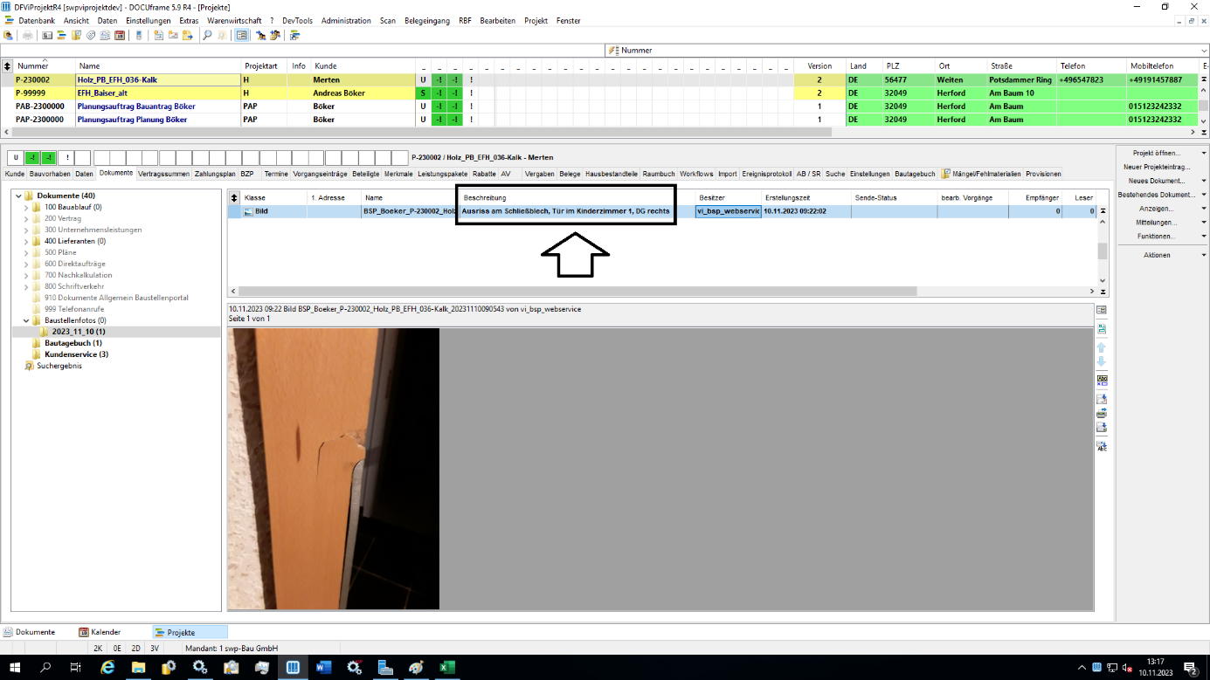Select the 2023_11_10 (1) folder
Viewport: 1210px width, 680px height.
click(78, 332)
